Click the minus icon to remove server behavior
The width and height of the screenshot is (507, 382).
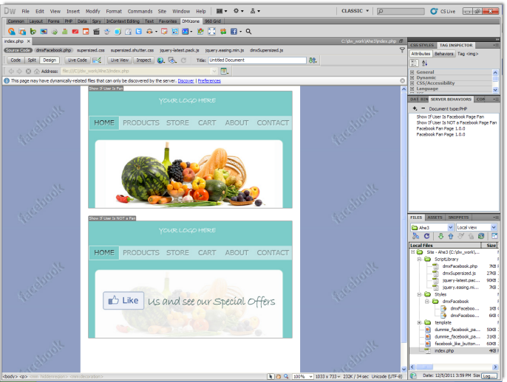coord(423,108)
